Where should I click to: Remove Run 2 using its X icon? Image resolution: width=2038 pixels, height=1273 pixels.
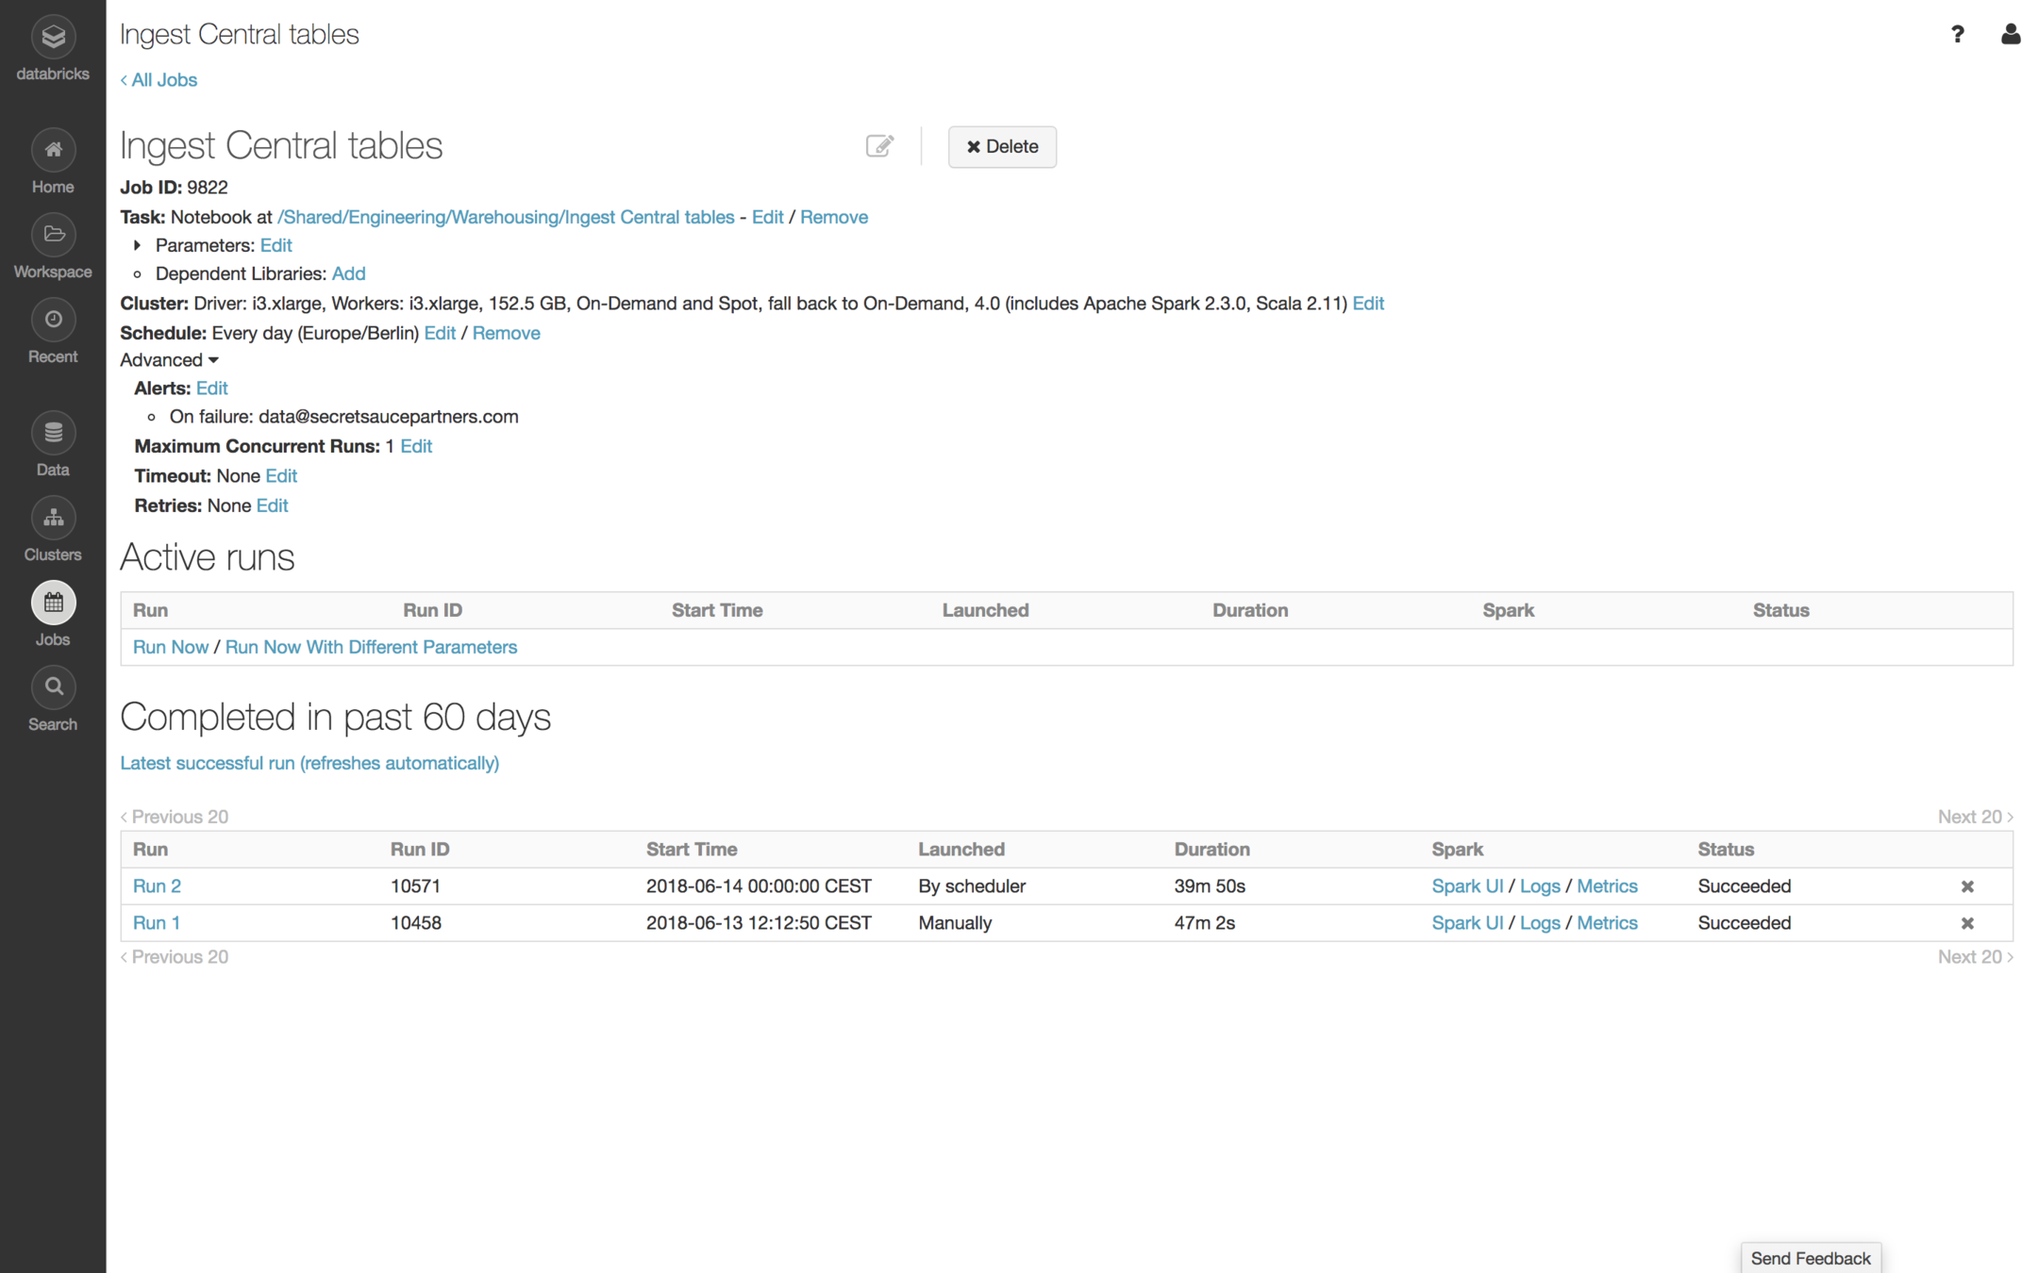click(1967, 886)
